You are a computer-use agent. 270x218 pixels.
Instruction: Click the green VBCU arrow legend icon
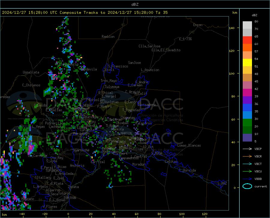(247, 172)
